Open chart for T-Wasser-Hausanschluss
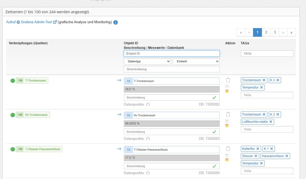Image resolution: width=306 pixels, height=179 pixels. 227,155
